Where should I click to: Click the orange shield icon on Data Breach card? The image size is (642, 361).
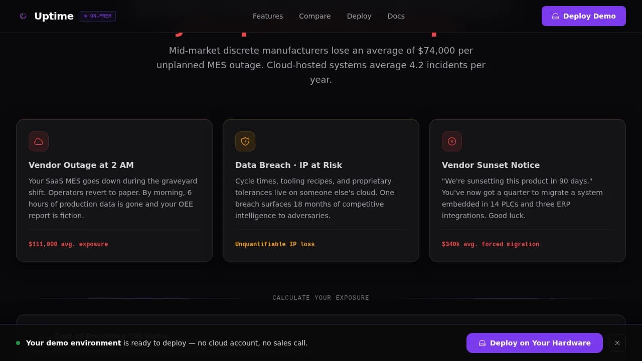pos(245,141)
